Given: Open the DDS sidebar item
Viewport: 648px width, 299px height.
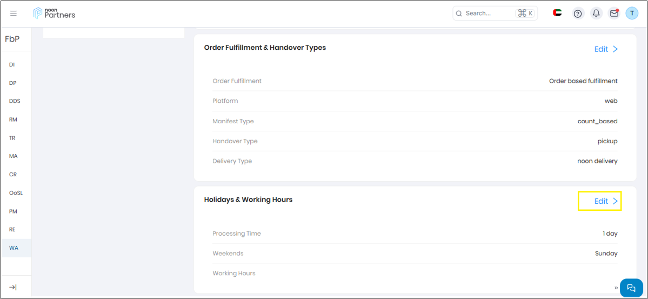Looking at the screenshot, I should click(x=15, y=101).
